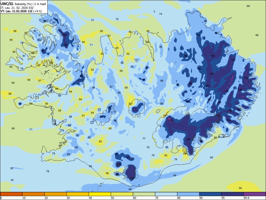
Task: Click the humidity value '66' on the map
Action: 257,35
